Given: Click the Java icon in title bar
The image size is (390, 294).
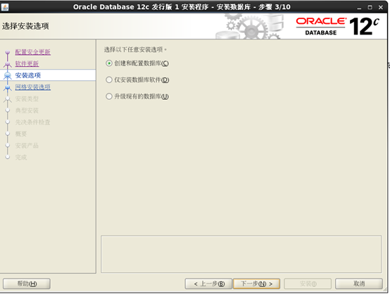Looking at the screenshot, I should coord(5,7).
